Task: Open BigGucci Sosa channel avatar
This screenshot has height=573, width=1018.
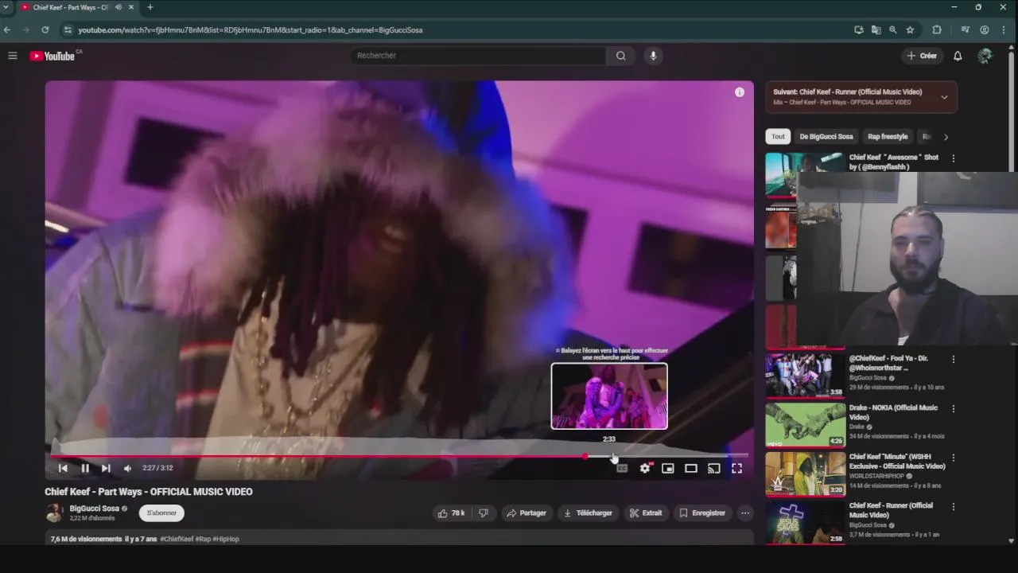Action: (54, 513)
